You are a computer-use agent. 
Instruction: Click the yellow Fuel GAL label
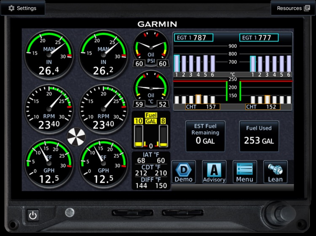151,118
